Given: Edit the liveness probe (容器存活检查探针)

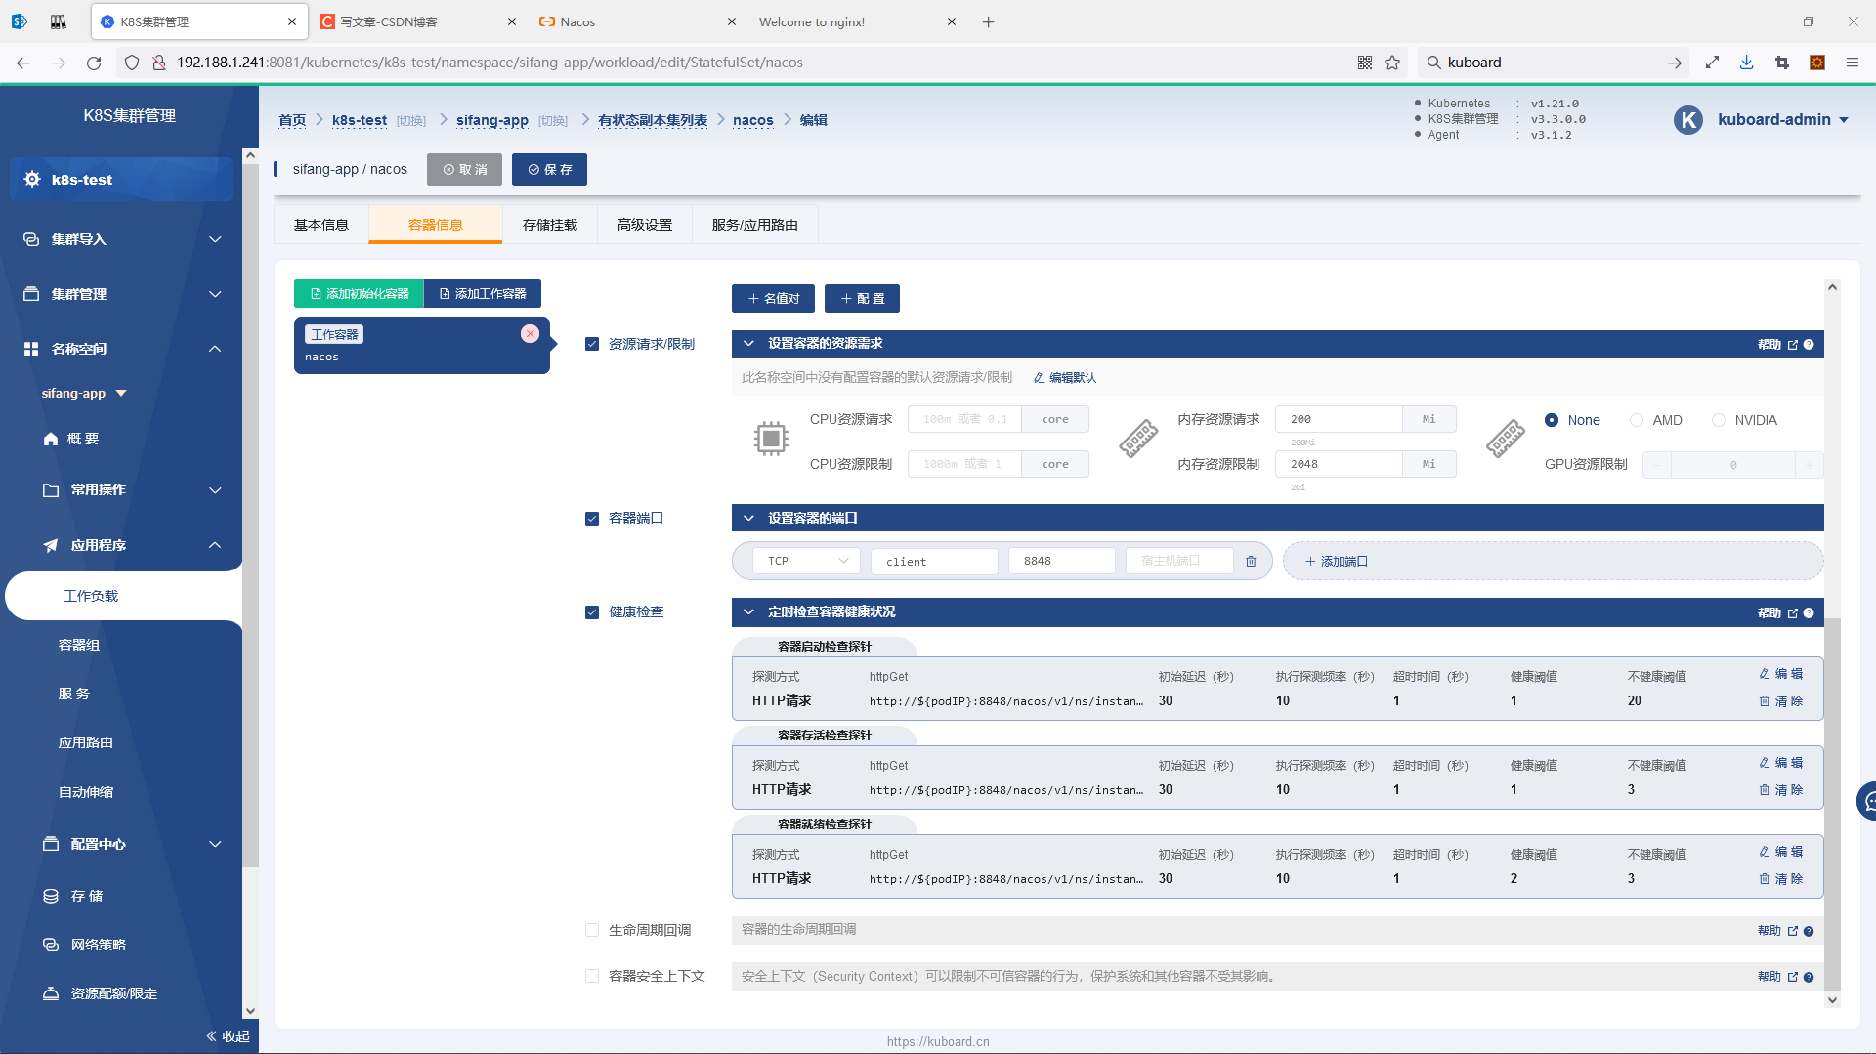Looking at the screenshot, I should [1781, 763].
